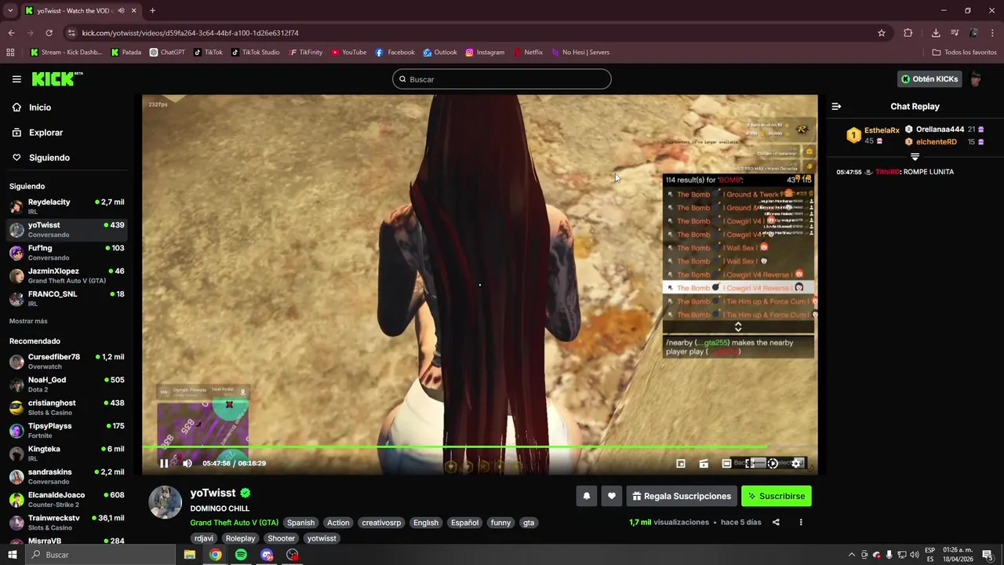Click the yoTwisst streamer avatar
The image size is (1004, 565).
tap(166, 502)
